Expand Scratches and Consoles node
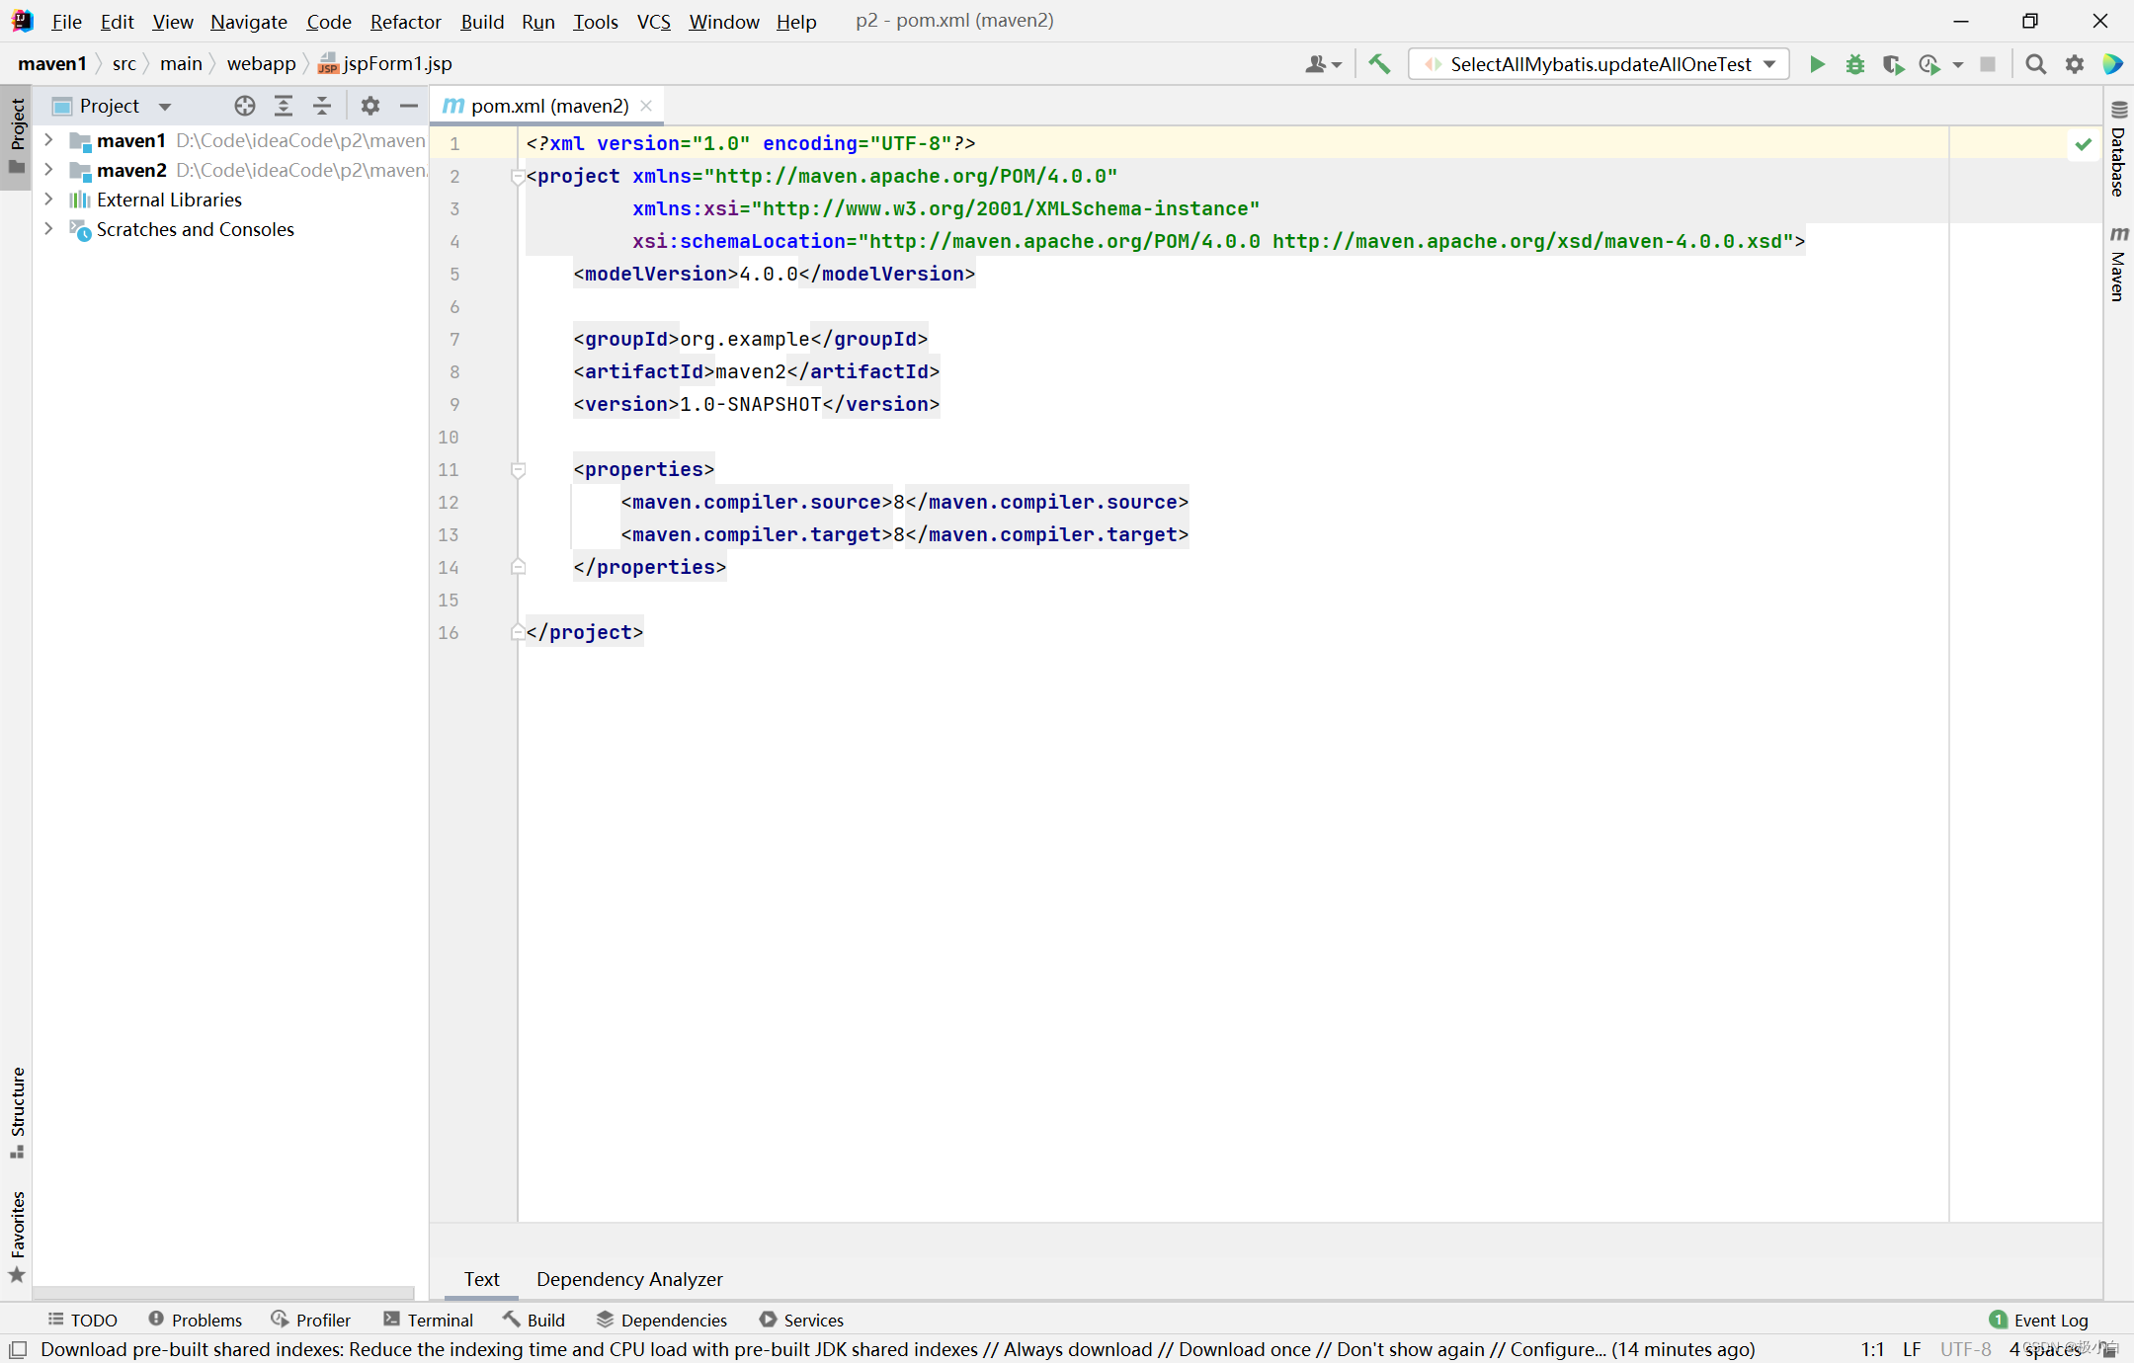The width and height of the screenshot is (2134, 1363). point(48,229)
